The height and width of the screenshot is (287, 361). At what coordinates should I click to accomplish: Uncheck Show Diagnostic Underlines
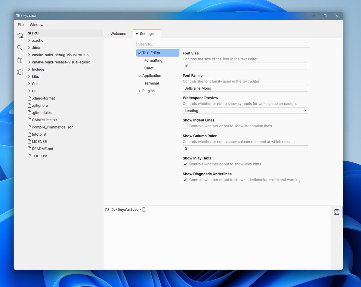click(185, 180)
